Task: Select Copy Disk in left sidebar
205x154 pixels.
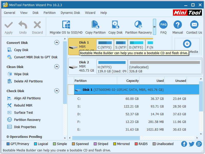Action: tap(21, 50)
